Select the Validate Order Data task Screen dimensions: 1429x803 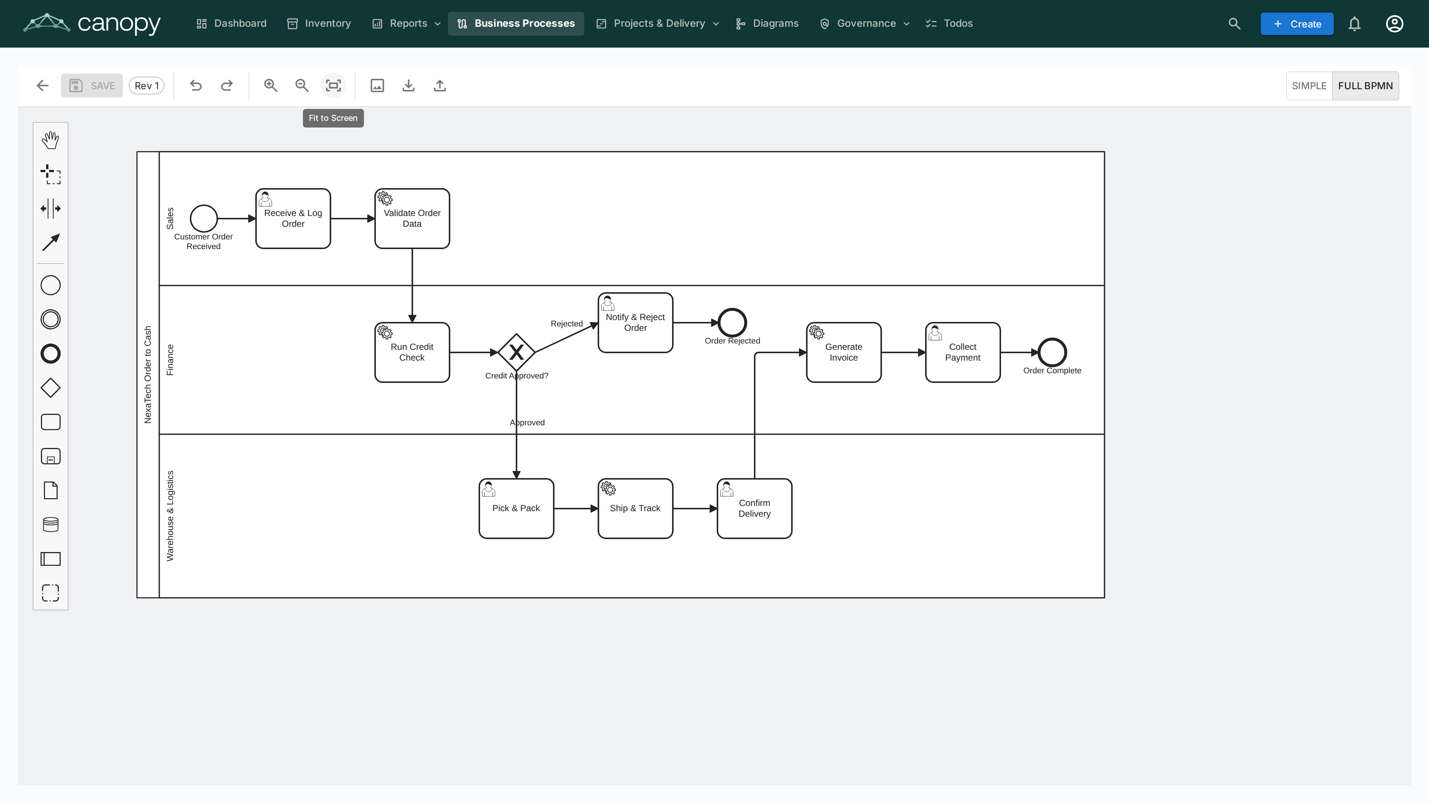[412, 218]
